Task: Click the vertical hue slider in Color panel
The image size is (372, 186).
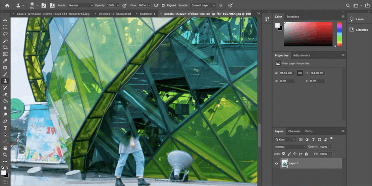Action: coord(340,34)
